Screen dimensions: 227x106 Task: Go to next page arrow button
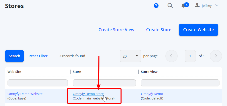[x=216, y=56]
